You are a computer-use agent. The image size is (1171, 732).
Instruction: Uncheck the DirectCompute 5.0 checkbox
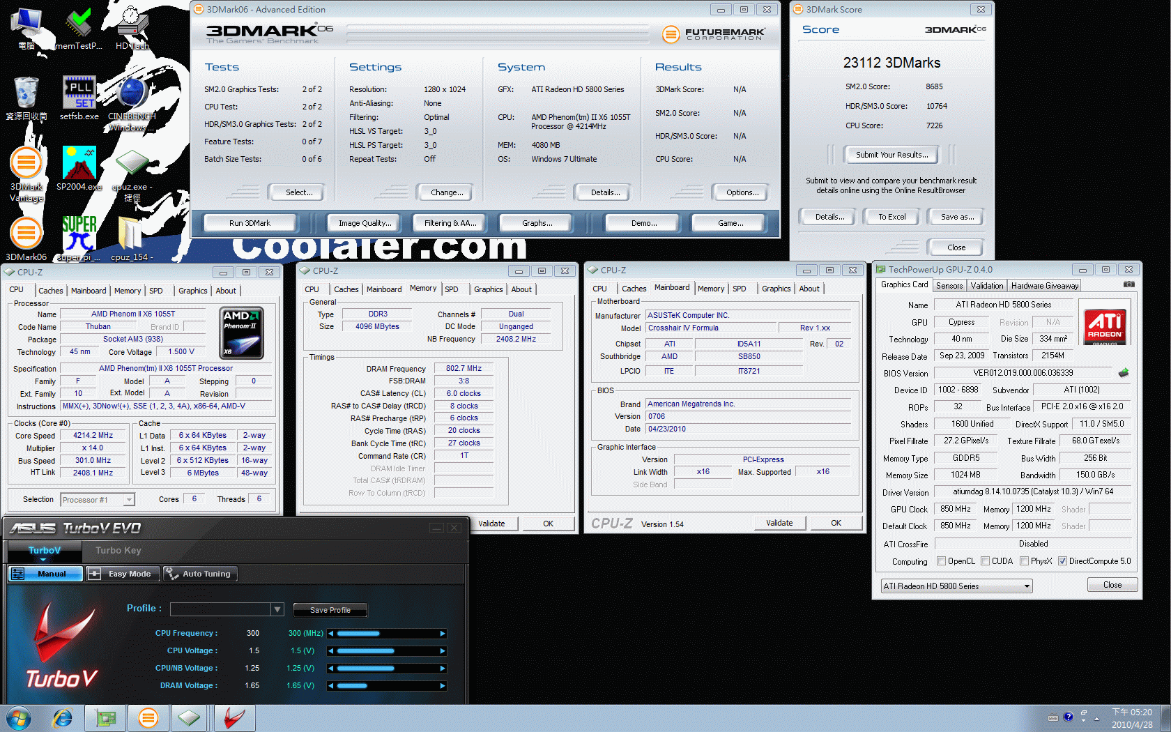1062,561
